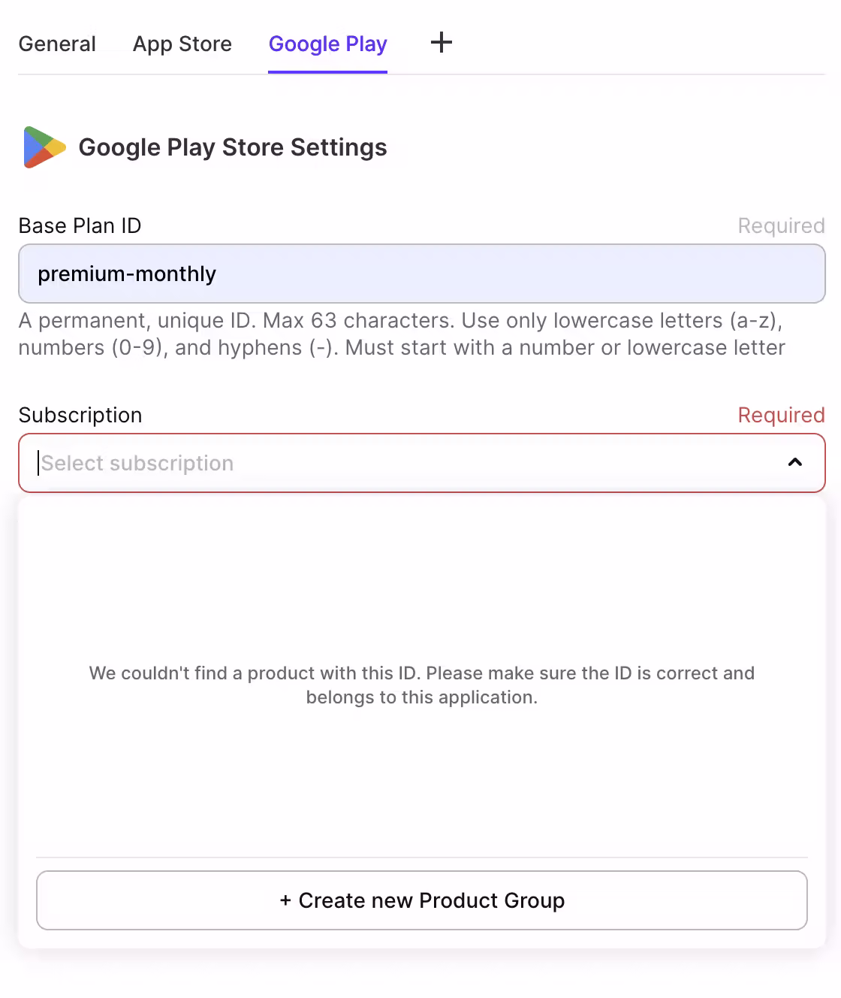Switch to the General tab
Screen dimensions: 841x998
pos(57,44)
